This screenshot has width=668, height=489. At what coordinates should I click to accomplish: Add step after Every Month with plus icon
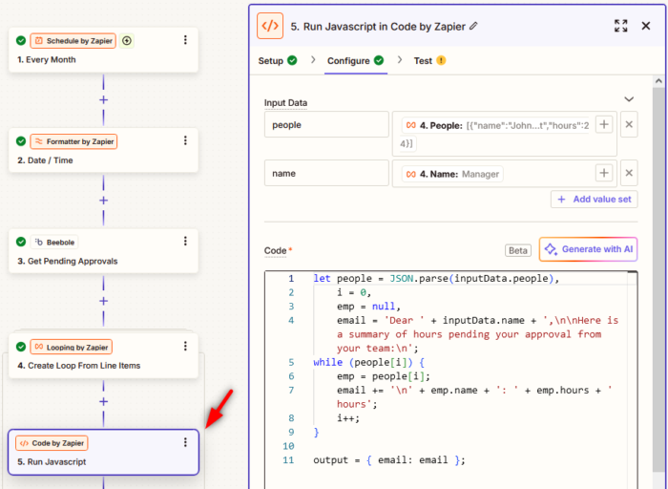[x=103, y=99]
